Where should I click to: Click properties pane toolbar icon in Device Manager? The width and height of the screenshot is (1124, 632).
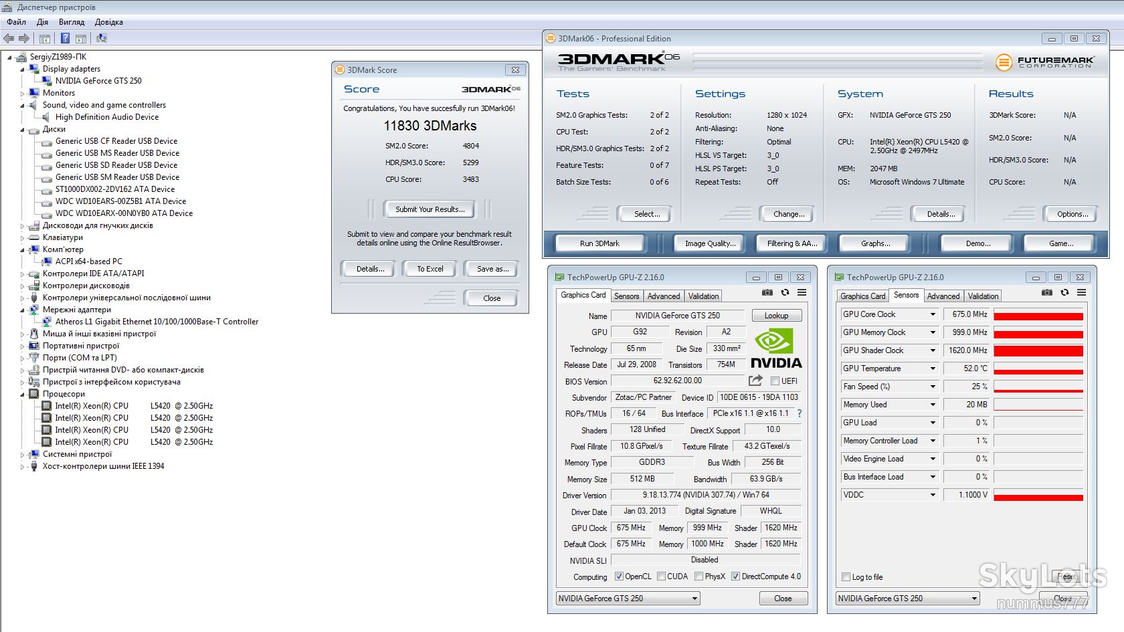click(81, 39)
